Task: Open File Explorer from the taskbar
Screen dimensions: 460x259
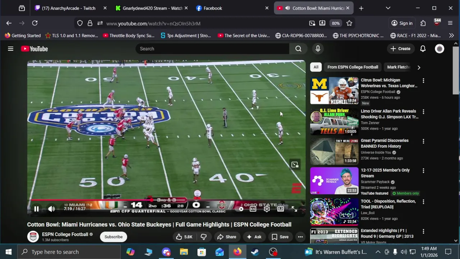Action: point(184,252)
